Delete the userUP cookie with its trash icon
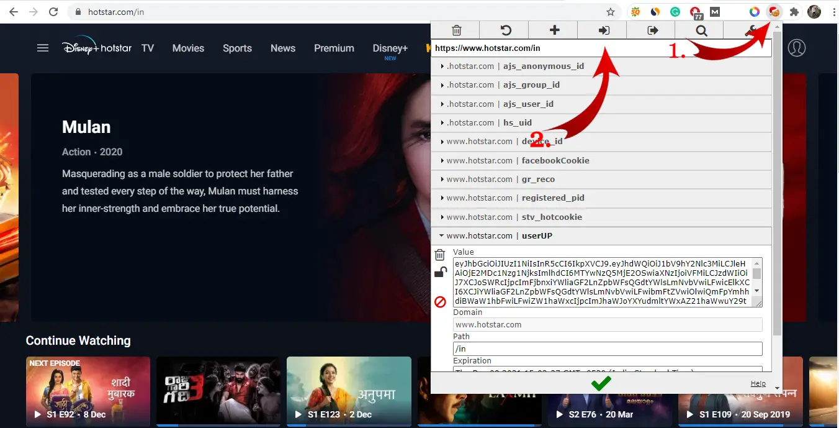Screen dimensions: 839x428 [x=440, y=255]
